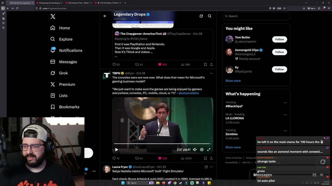The width and height of the screenshot is (332, 186).
Task: Unmute the TBPN video
Action: click(195, 150)
